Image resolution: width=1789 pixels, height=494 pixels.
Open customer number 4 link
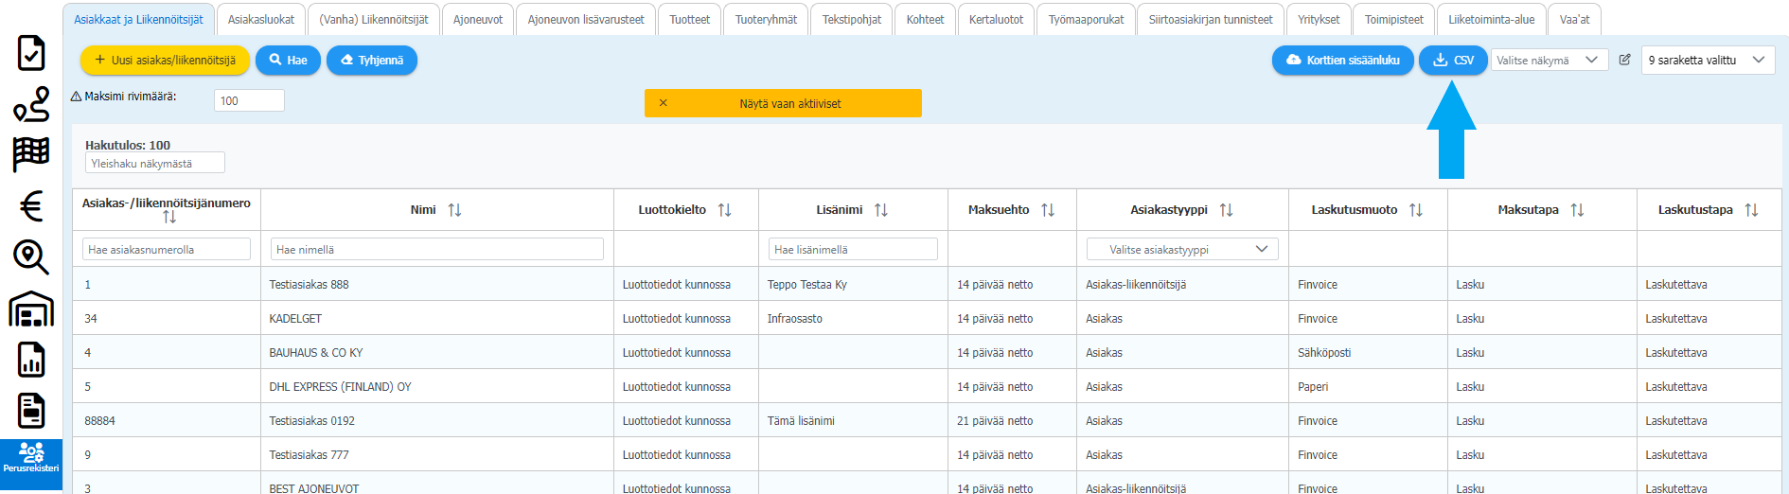pyautogui.click(x=88, y=352)
